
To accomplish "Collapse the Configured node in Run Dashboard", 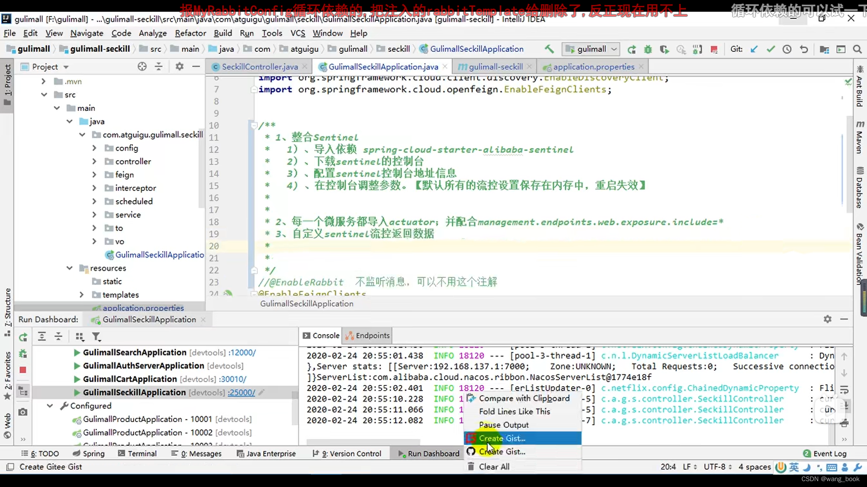I will pyautogui.click(x=50, y=406).
